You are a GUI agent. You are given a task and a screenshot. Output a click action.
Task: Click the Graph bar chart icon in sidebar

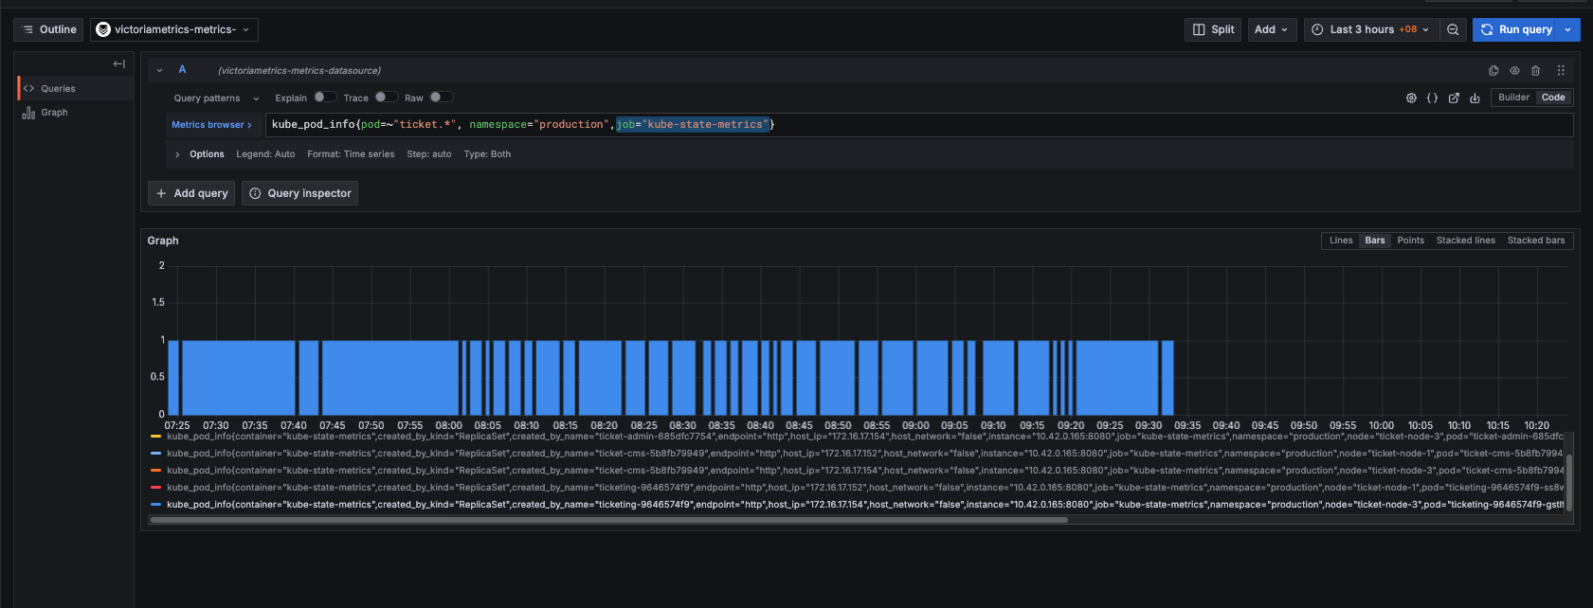tap(28, 113)
